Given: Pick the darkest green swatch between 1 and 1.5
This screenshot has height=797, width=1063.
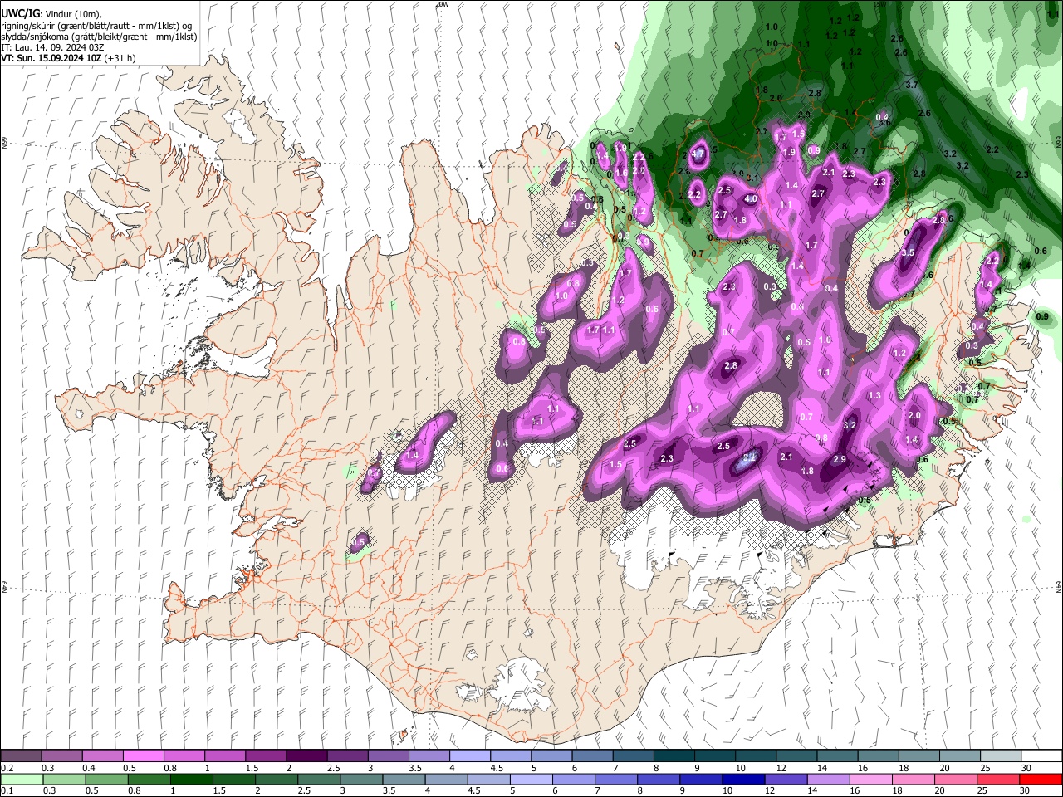Looking at the screenshot, I should pos(191,779).
